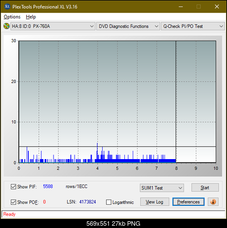This screenshot has height=228, width=227.
Task: Click the rows/1ECC label
Action: [x=76, y=186]
